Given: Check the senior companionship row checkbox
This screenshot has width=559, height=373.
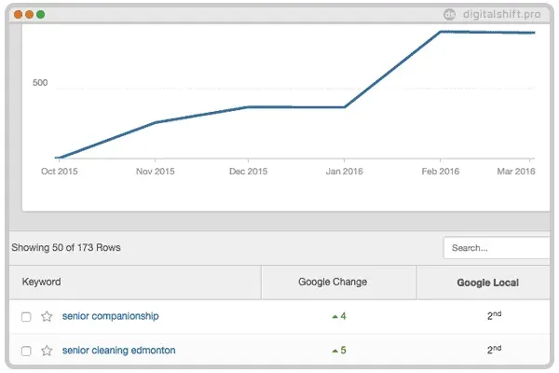Looking at the screenshot, I should point(26,317).
